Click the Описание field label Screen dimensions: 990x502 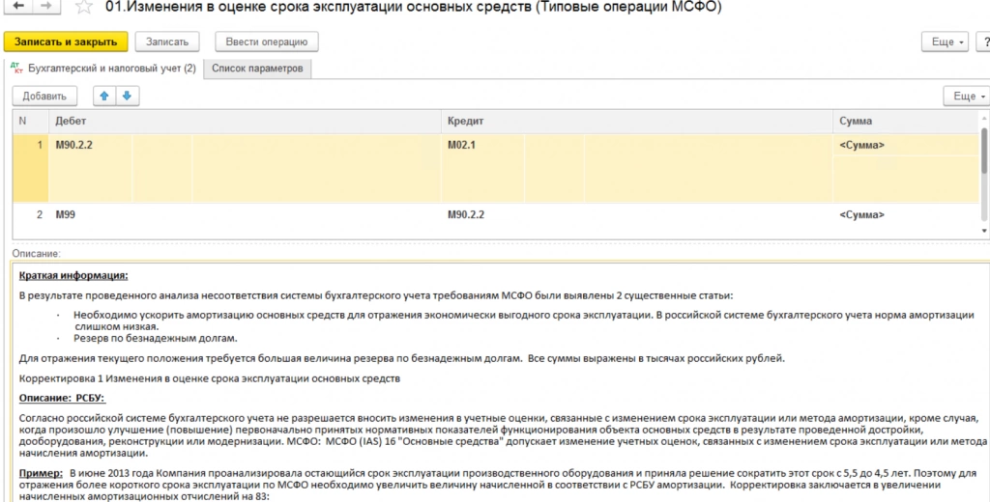coord(36,254)
